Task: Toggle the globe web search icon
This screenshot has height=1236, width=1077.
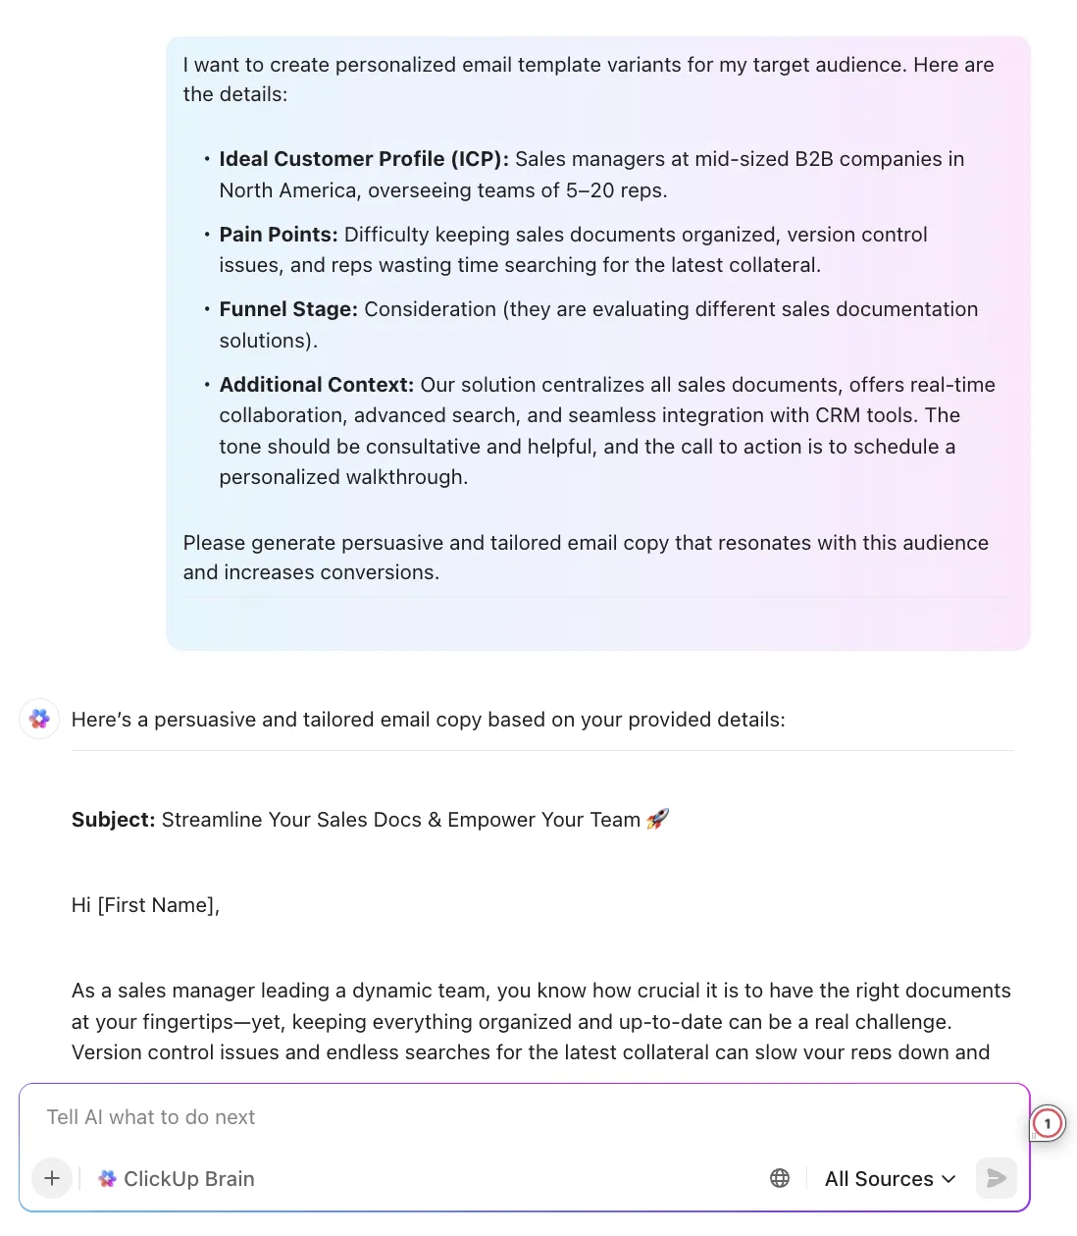Action: (x=780, y=1178)
